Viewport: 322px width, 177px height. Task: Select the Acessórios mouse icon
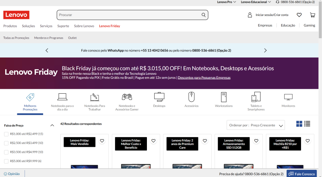tap(192, 97)
